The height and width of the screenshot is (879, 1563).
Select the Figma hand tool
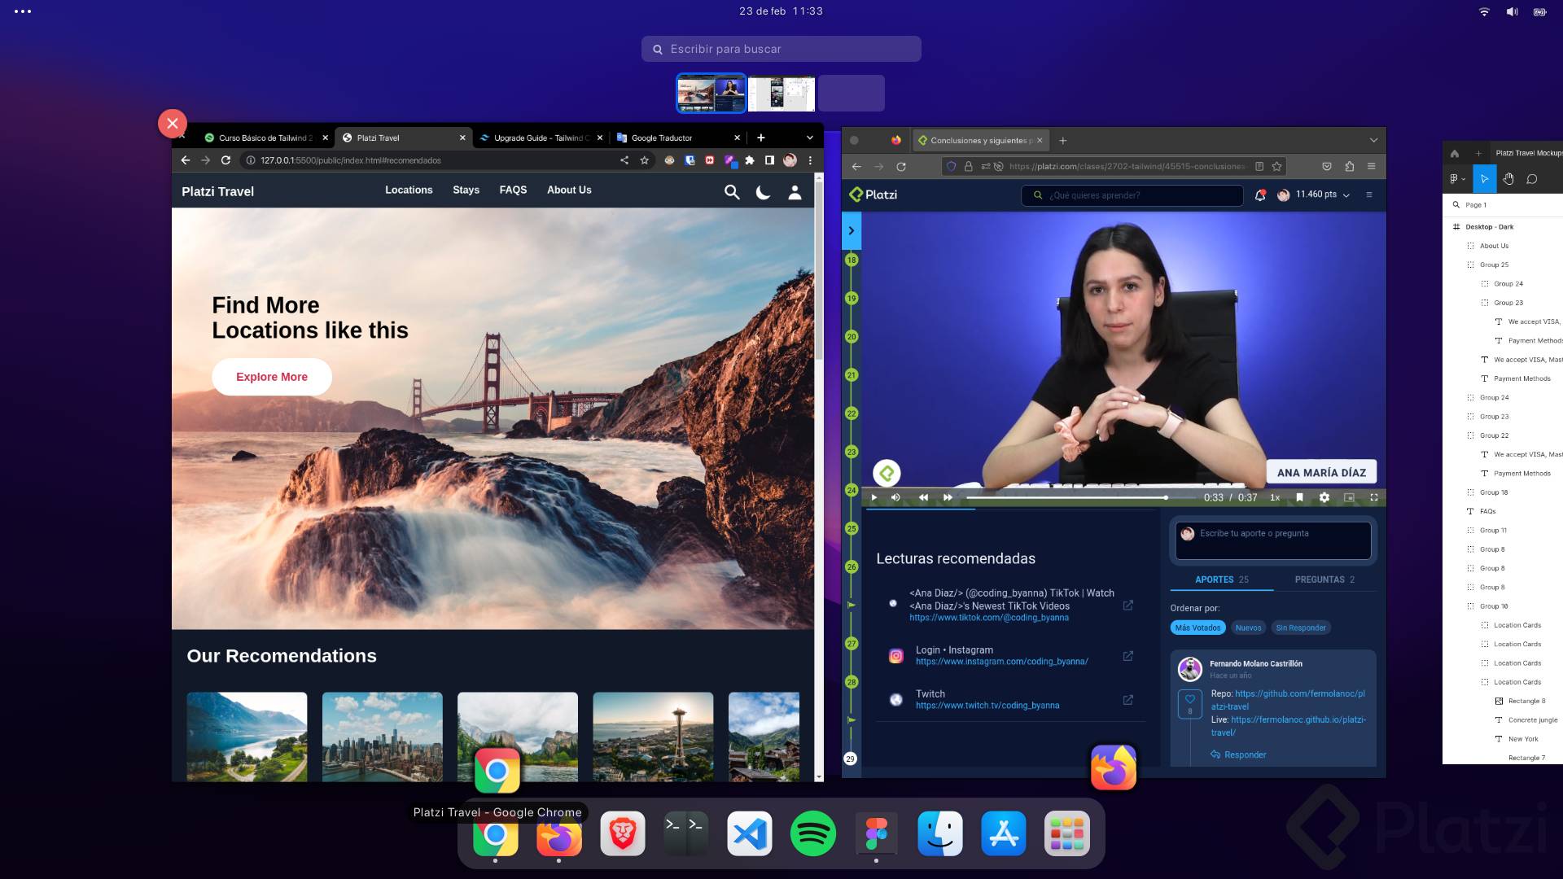coord(1508,179)
